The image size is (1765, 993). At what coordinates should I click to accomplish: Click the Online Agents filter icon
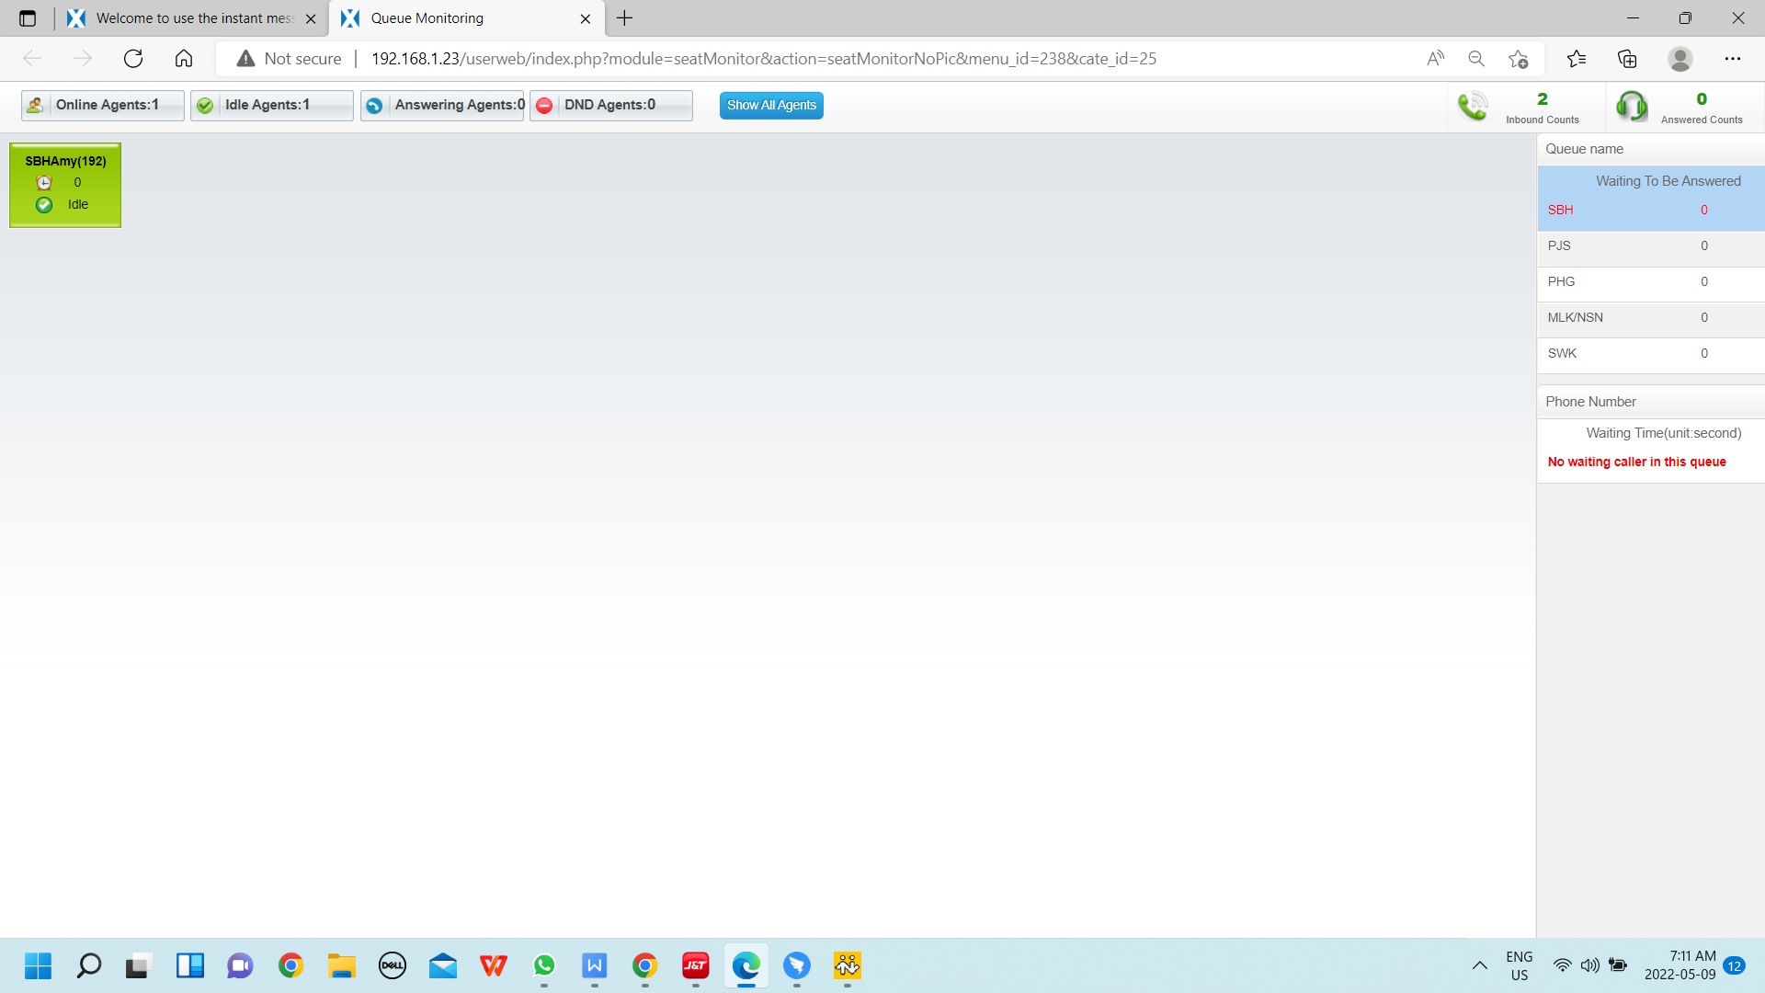pyautogui.click(x=35, y=106)
